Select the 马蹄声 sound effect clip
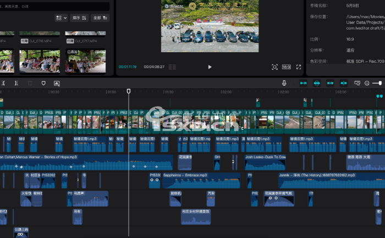385x238 pixels. [91, 199]
